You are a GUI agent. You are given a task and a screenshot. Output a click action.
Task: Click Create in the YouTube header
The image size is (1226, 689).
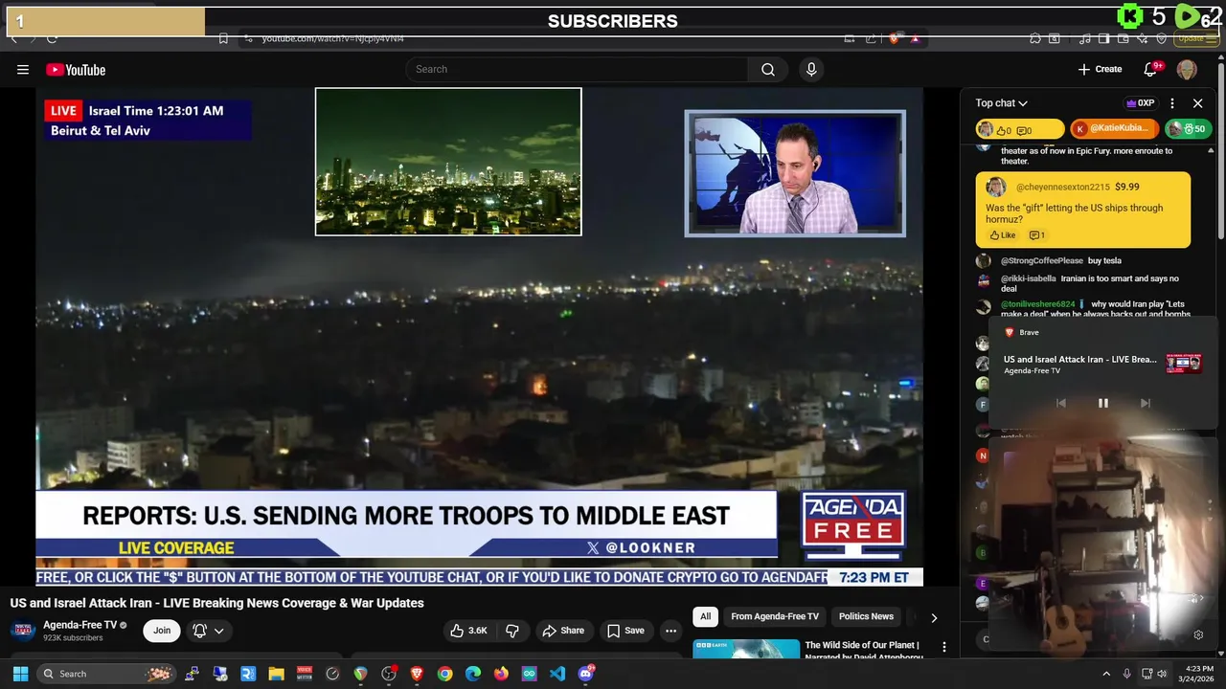1100,69
